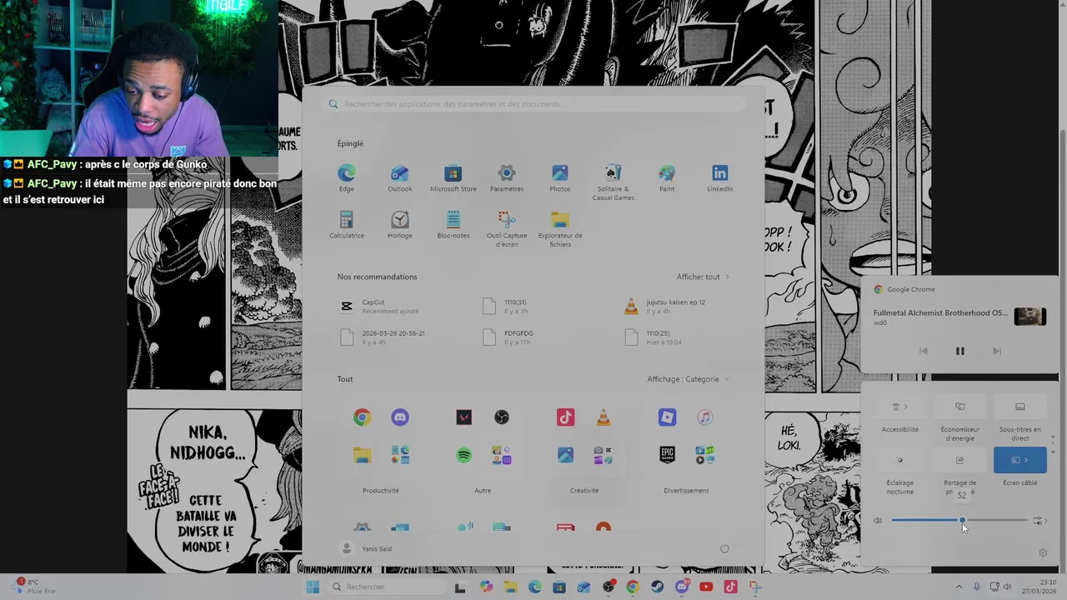
Task: Go to previous track in media widget
Action: [924, 351]
